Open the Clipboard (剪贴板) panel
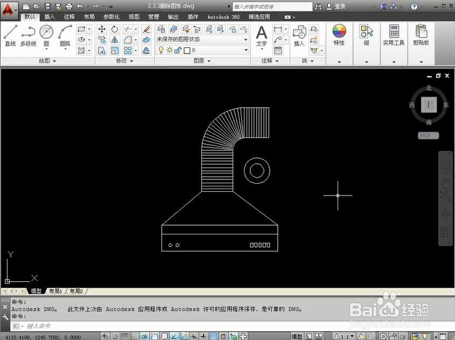 pos(421,35)
